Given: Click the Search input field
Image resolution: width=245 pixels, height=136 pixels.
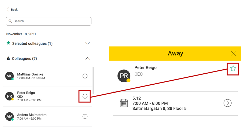Looking at the screenshot, I should [49, 21].
